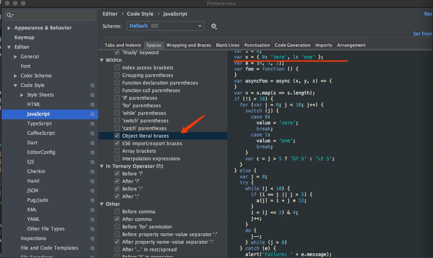The width and height of the screenshot is (433, 258).
Task: Switch to Tabs and Indents tab
Action: pos(123,45)
